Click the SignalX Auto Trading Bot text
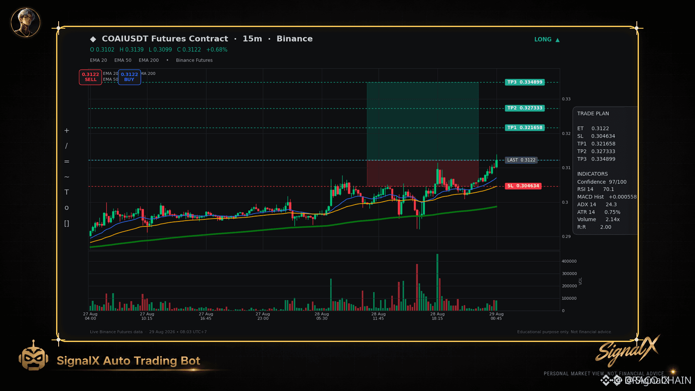Viewport: 695px width, 391px height. coord(128,361)
